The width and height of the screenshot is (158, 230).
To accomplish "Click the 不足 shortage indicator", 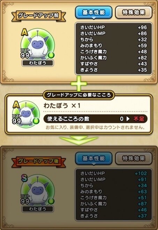I will pos(139,119).
